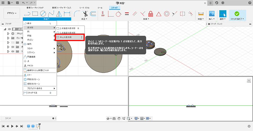Click the measure ruler icon
Image resolution: width=253 pixels, height=131 pixels.
pyautogui.click(x=201, y=13)
